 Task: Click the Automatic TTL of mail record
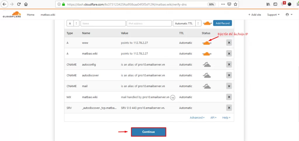186,86
